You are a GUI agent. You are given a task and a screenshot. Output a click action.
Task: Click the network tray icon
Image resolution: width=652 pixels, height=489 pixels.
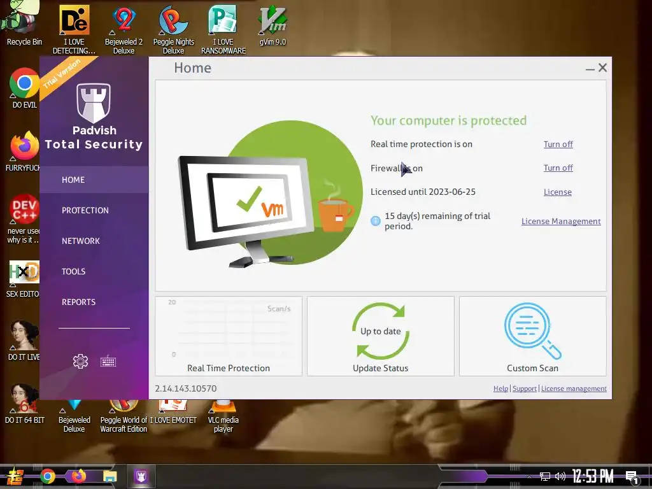click(544, 476)
